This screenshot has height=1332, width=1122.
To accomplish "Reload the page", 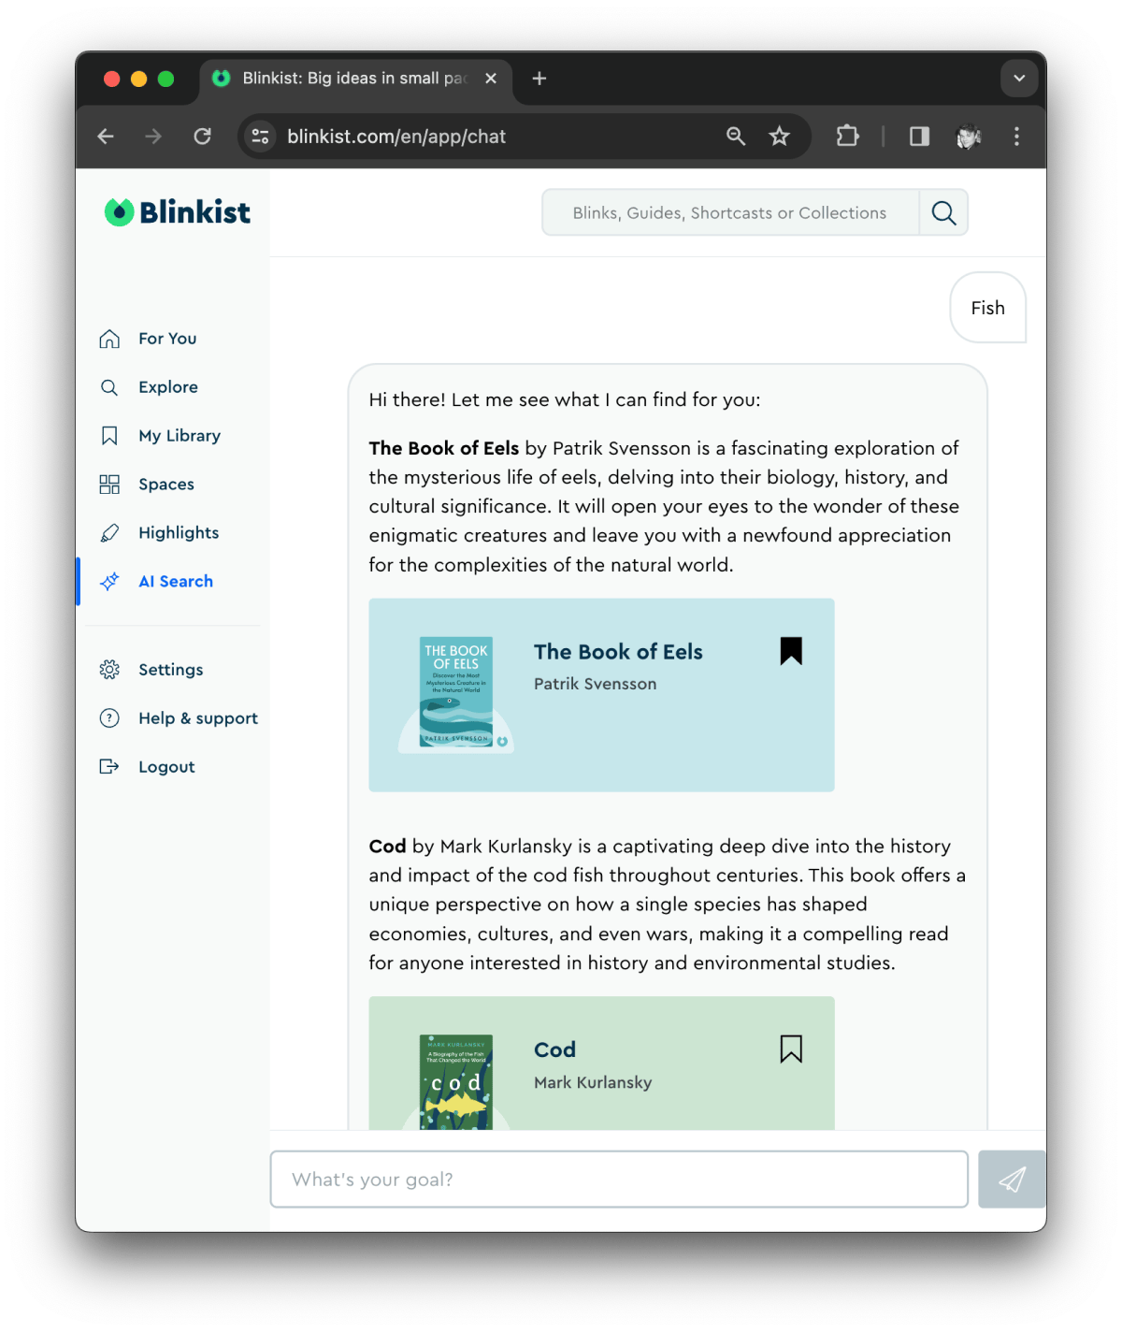I will pos(202,137).
